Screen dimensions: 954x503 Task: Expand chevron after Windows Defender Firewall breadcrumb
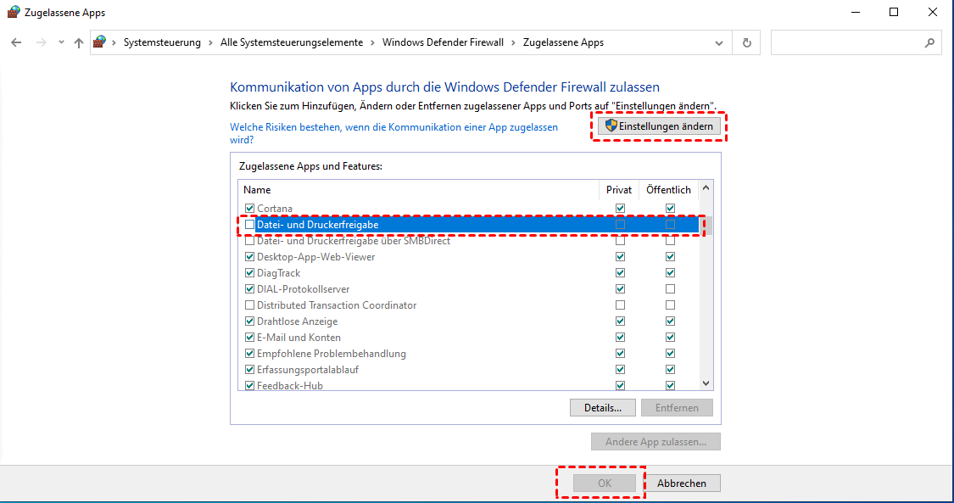tap(514, 42)
